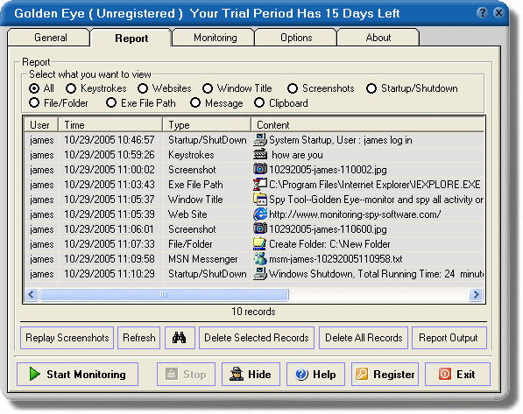Click the Content column header
Screen dimensions: 523x414
[367, 124]
